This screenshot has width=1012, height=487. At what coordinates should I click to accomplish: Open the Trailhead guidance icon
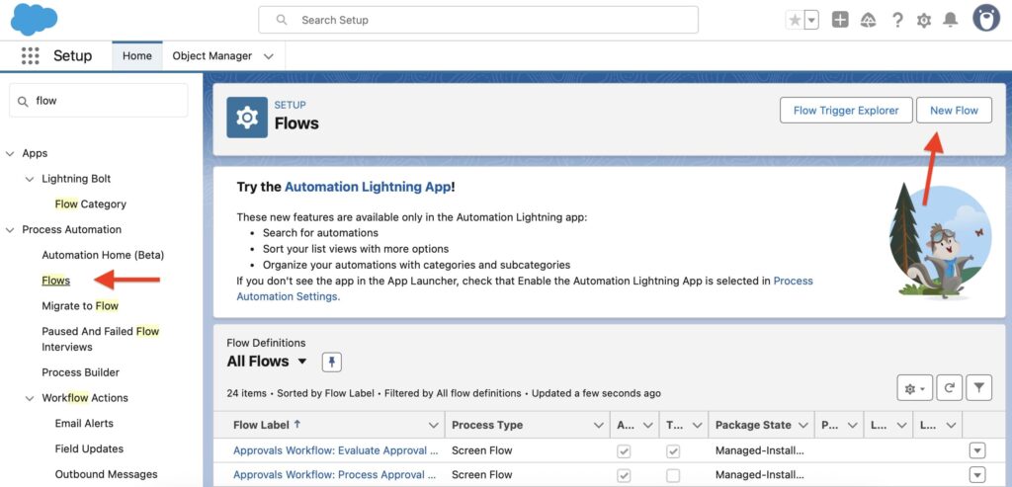click(x=869, y=20)
